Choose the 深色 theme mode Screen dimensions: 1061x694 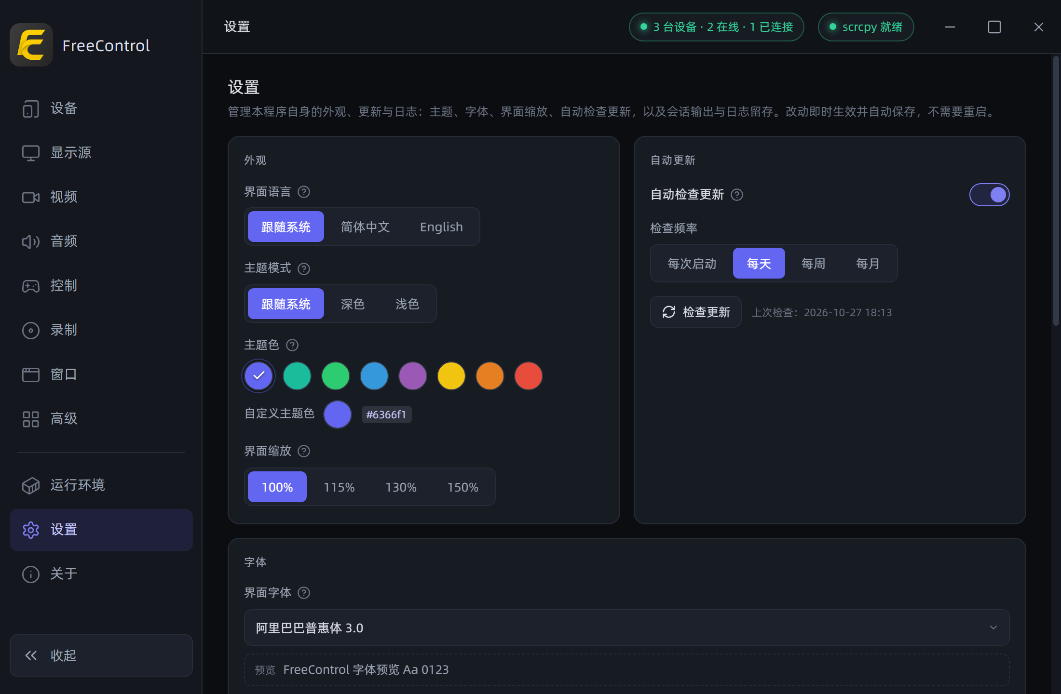[353, 304]
